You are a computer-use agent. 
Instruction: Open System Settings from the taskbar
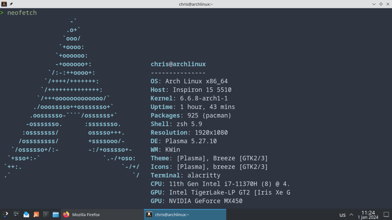click(x=16, y=215)
